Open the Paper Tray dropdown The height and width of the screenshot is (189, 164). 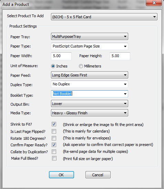point(90,36)
